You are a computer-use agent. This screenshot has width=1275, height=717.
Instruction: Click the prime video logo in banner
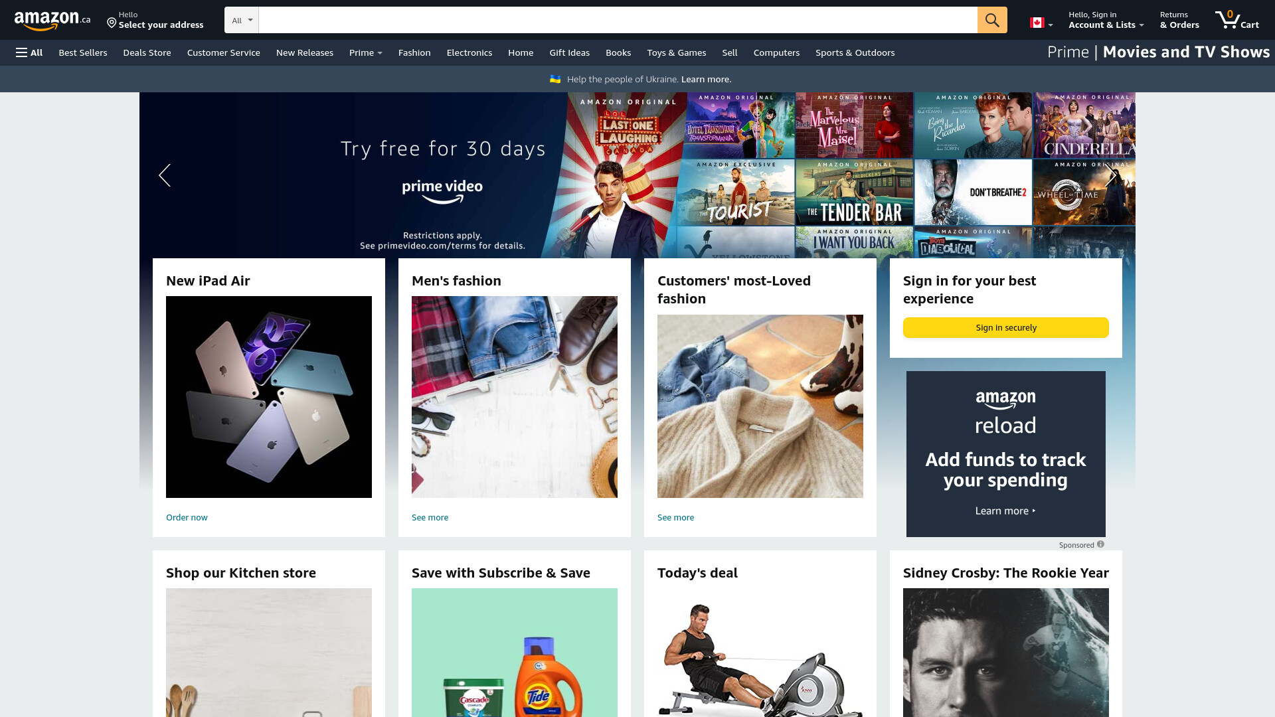pyautogui.click(x=442, y=191)
